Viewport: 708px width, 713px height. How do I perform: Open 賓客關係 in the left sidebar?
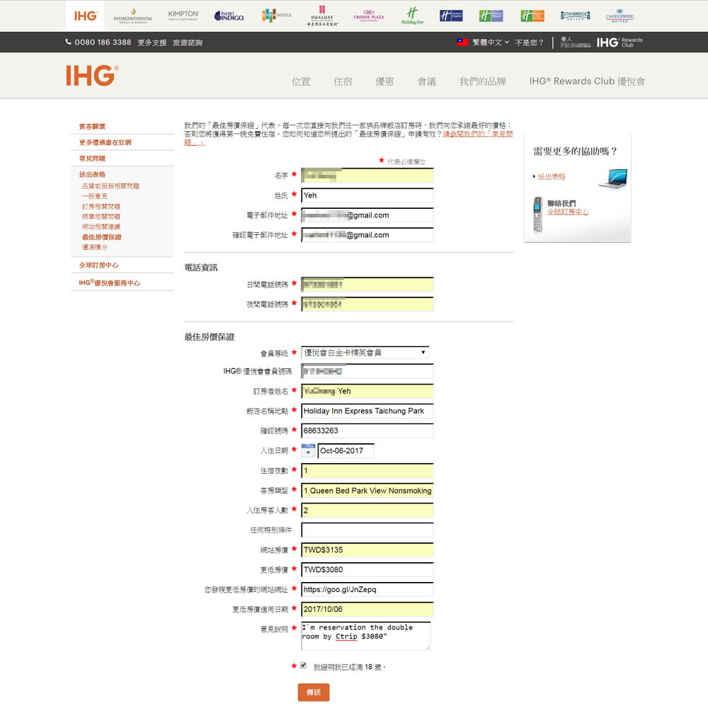tap(92, 127)
